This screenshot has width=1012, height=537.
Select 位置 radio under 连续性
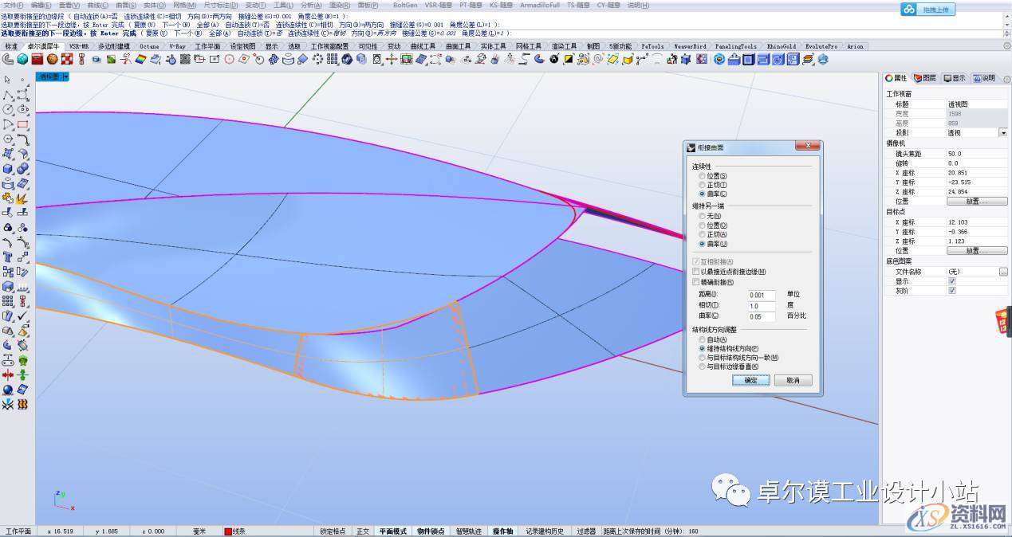click(702, 175)
